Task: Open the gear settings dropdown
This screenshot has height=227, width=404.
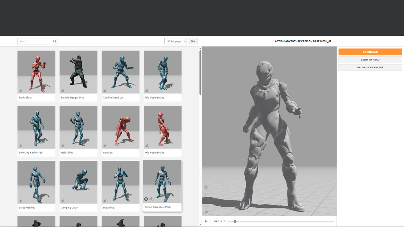Action: pos(193,41)
